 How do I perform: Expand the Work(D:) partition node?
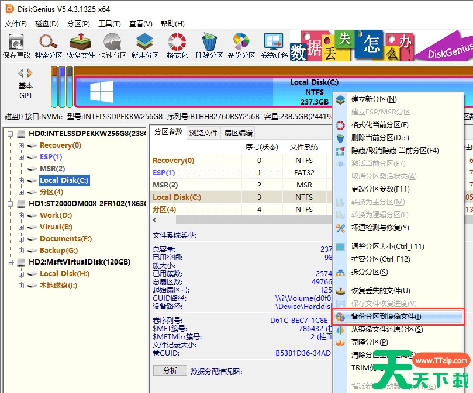(22, 215)
